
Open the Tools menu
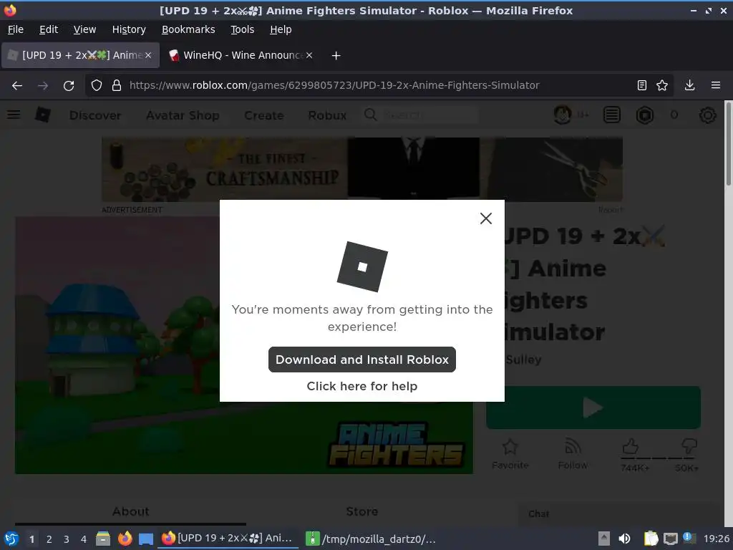pyautogui.click(x=242, y=29)
